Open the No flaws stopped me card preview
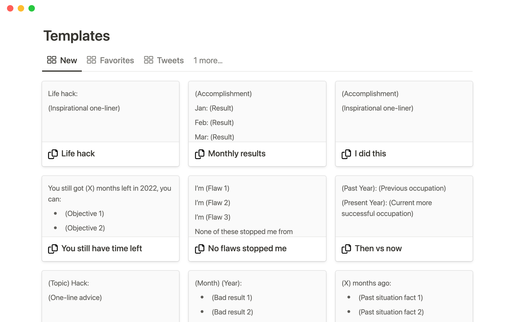This screenshot has height=322, width=515. (257, 206)
